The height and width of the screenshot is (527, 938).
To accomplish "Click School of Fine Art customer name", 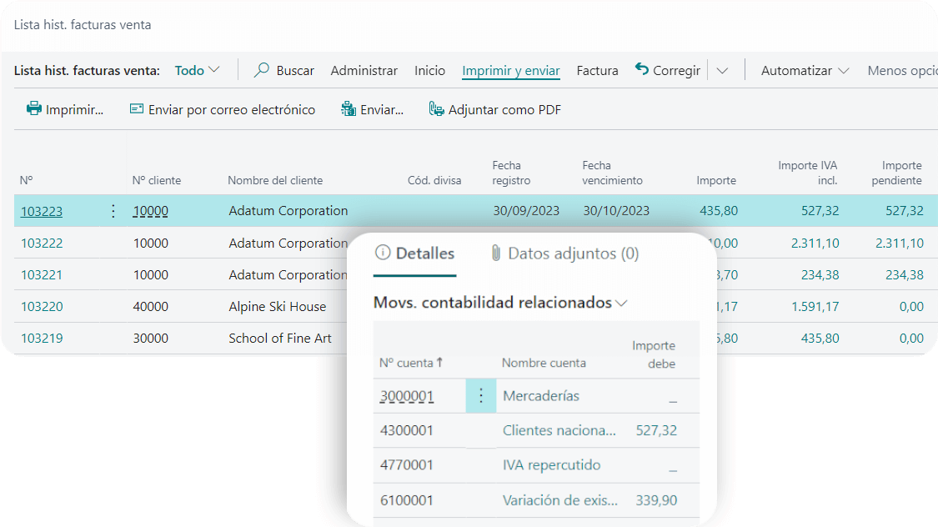I will (x=280, y=338).
